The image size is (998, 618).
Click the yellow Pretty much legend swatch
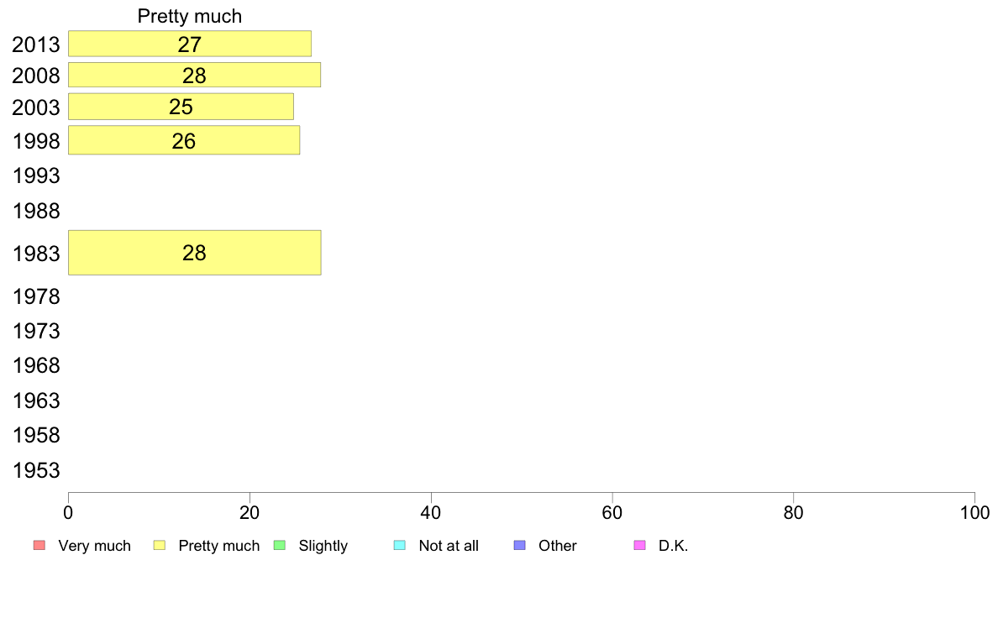160,546
